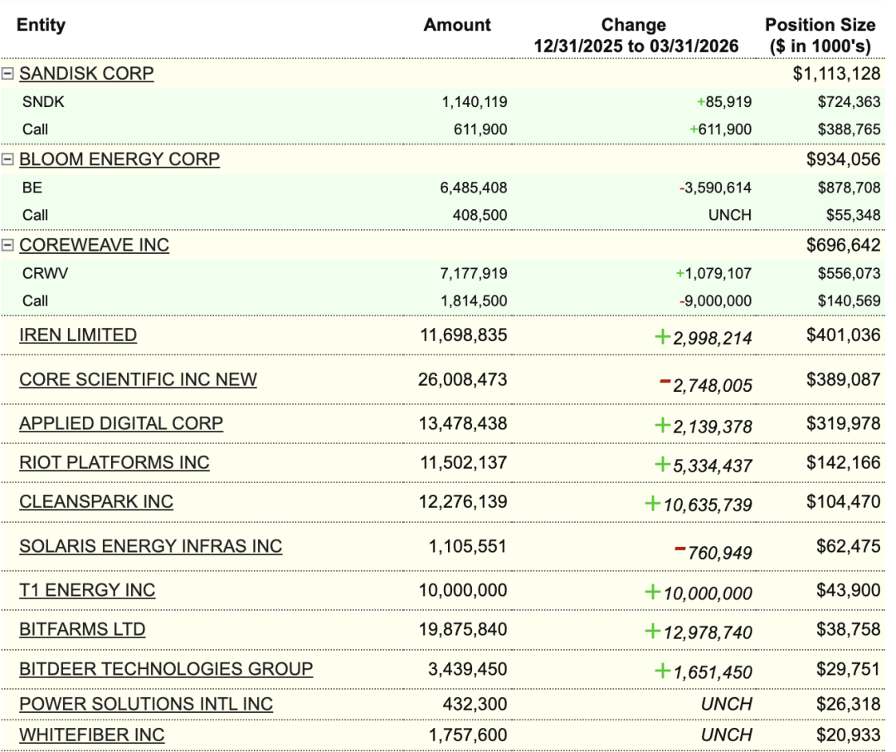Click BLOOM ENERGY total $934,056
The width and height of the screenshot is (896, 752).
[844, 159]
